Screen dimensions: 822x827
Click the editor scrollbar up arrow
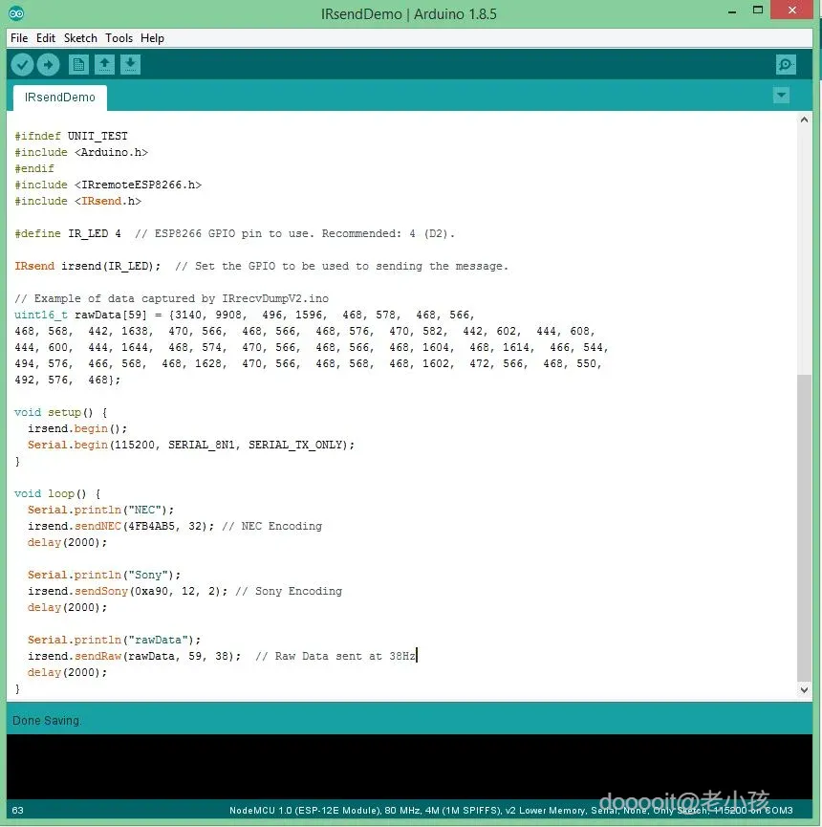[x=804, y=120]
